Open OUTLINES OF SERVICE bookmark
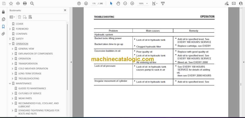The width and height of the screenshot is (245, 118). pyautogui.click(x=30, y=93)
